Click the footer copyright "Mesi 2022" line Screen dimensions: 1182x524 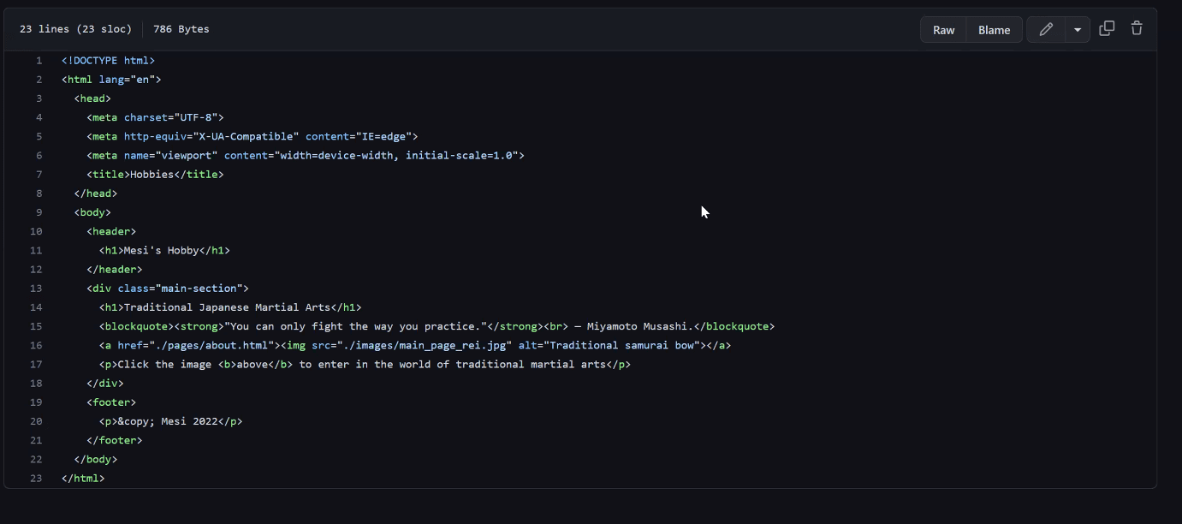(170, 421)
